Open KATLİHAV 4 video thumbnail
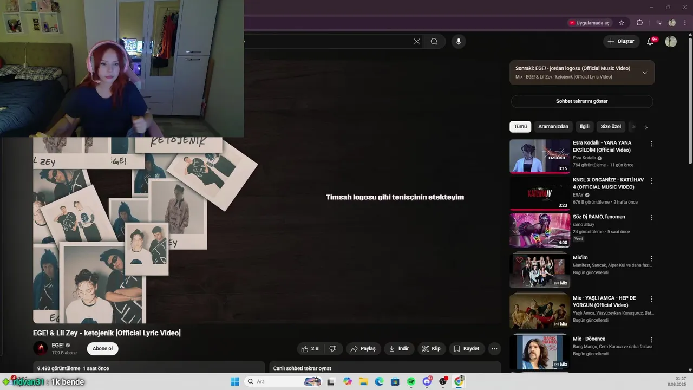 [539, 193]
